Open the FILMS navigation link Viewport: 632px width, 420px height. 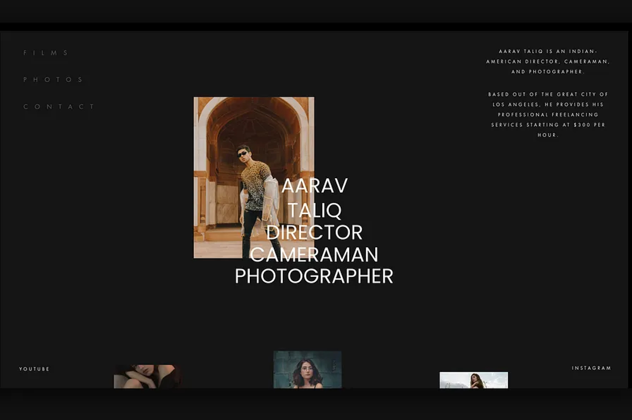coord(46,53)
